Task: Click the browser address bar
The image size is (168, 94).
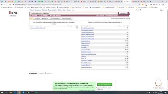Action: pyautogui.click(x=75, y=5)
